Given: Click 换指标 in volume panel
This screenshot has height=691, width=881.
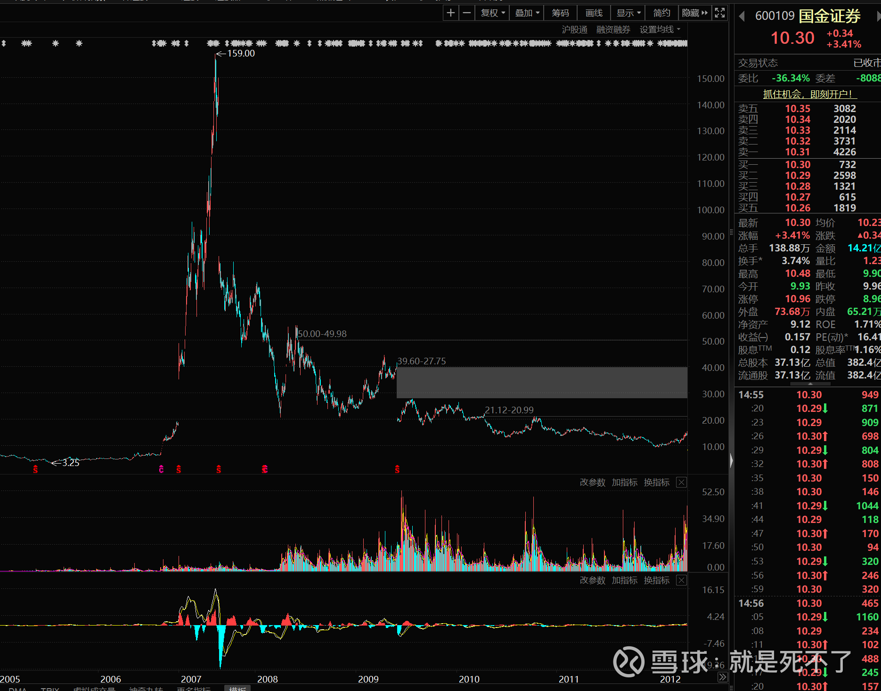Looking at the screenshot, I should tap(657, 482).
